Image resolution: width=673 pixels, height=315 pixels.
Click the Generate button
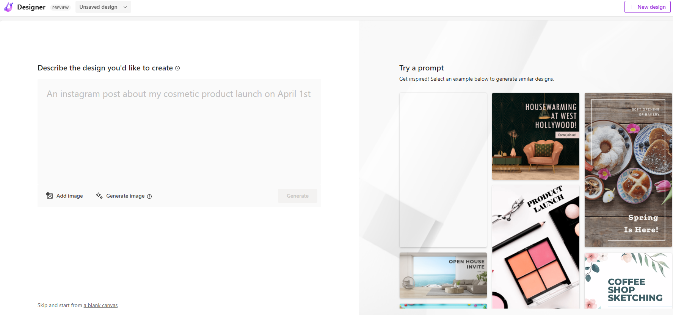298,196
